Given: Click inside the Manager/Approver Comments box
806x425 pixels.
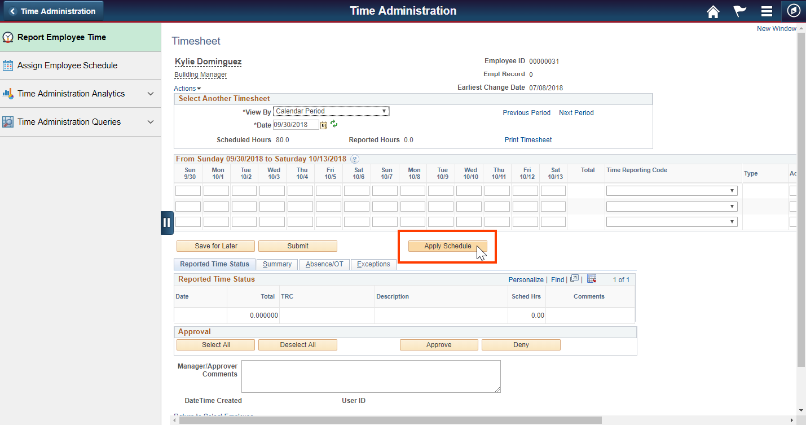Looking at the screenshot, I should point(371,376).
